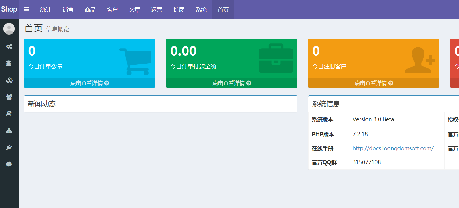Open the users group sidebar icon
The width and height of the screenshot is (459, 208).
pyautogui.click(x=9, y=97)
